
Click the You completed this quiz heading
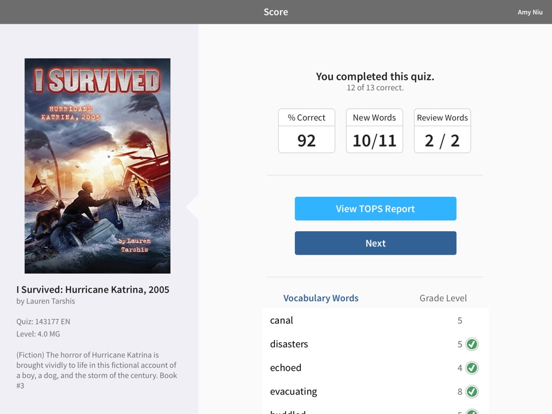click(x=375, y=76)
